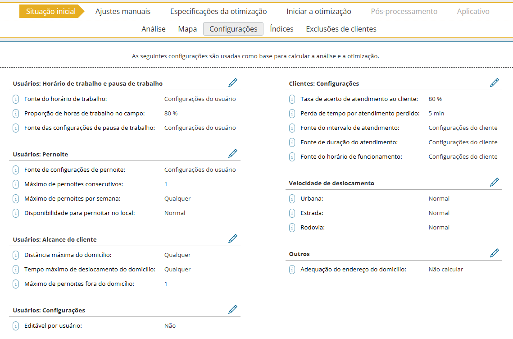Viewport: 513px width, 339px height.
Task: Show info for Taxa de acerto de atendimento
Action: pos(292,99)
